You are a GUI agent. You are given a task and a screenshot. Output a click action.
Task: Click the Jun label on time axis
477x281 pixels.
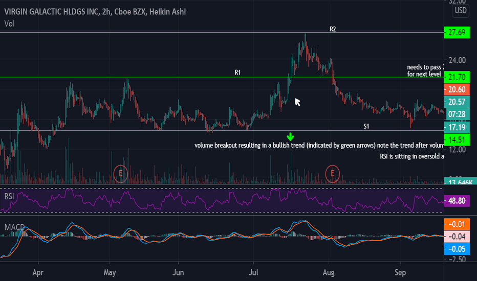178,272
